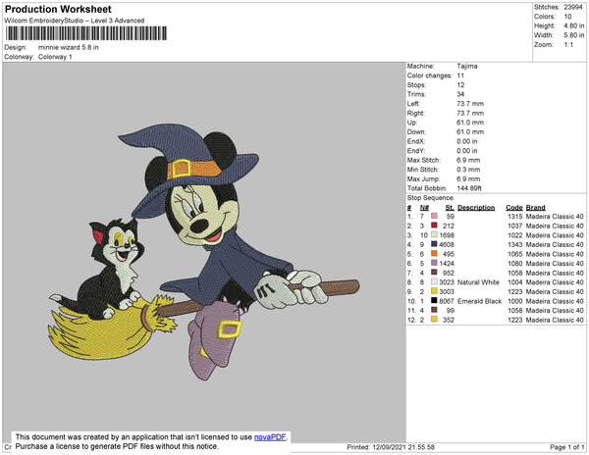Click the 'Page 1 of 1' footer text

566,447
